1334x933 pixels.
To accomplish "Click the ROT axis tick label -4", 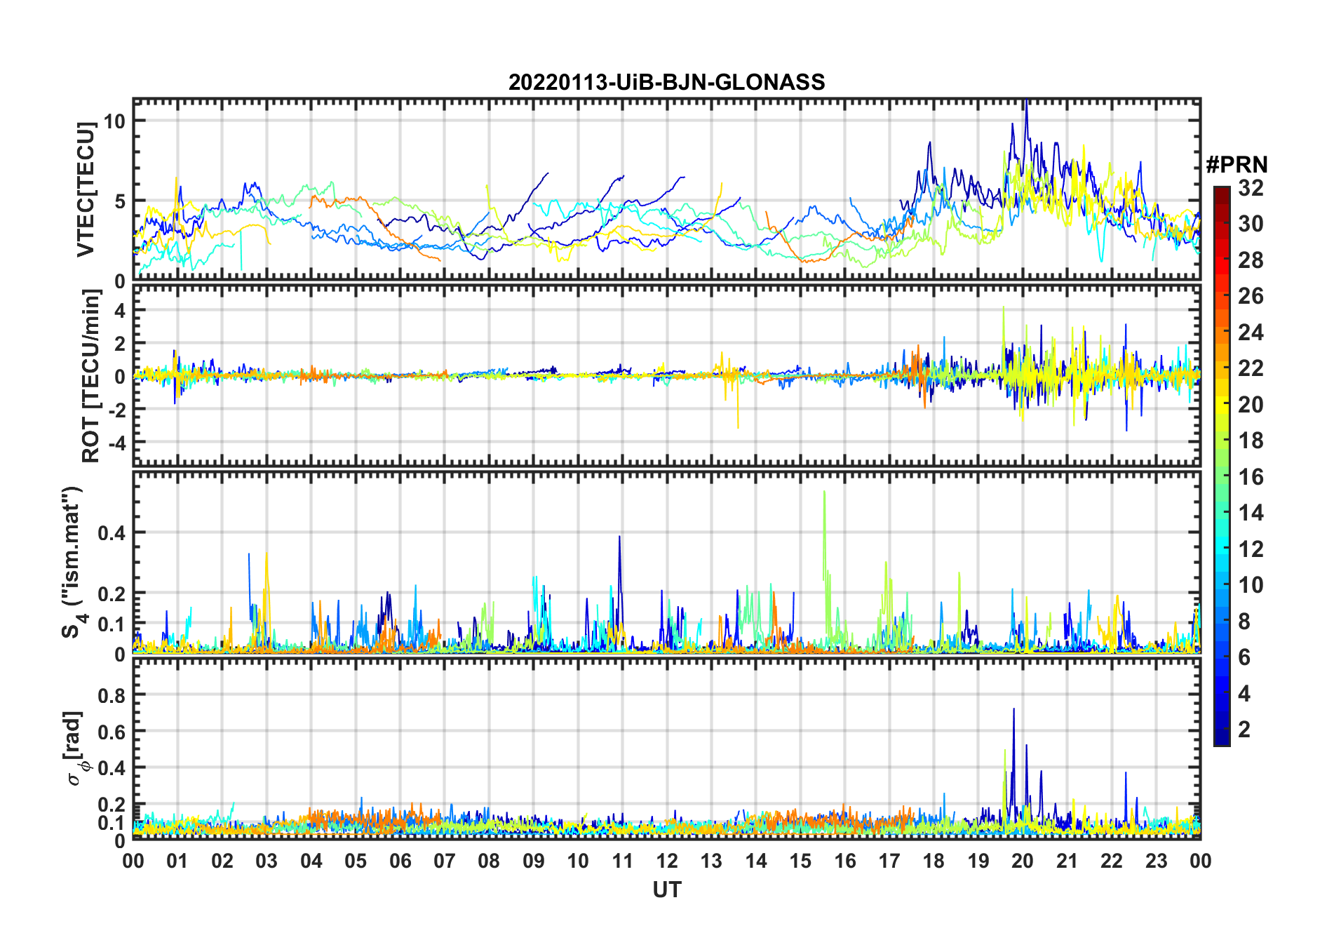I will [x=117, y=443].
